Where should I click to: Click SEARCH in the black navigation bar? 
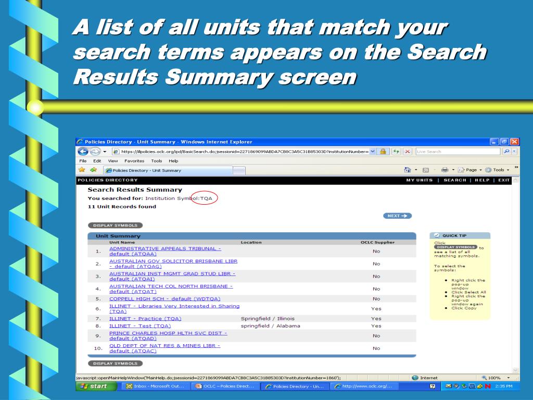[x=455, y=180]
